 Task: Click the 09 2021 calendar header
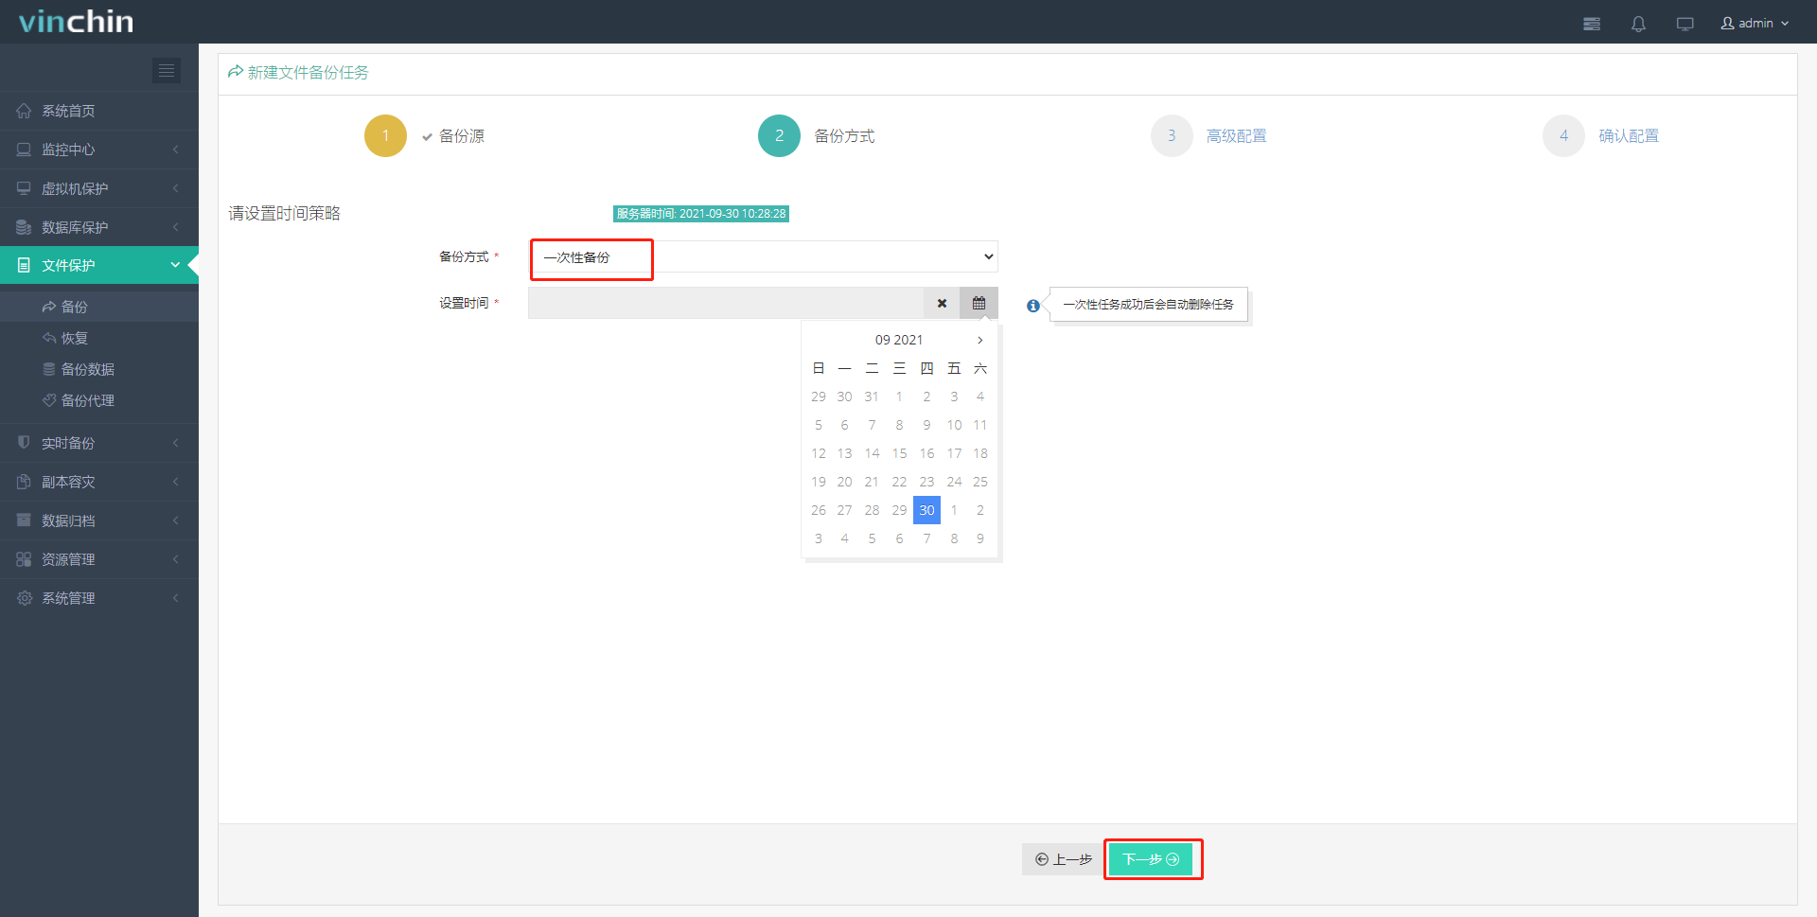click(899, 340)
